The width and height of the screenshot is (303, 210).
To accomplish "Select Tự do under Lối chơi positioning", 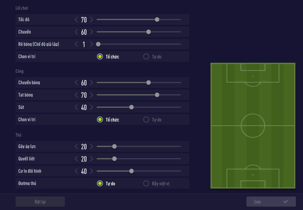I will pos(146,57).
